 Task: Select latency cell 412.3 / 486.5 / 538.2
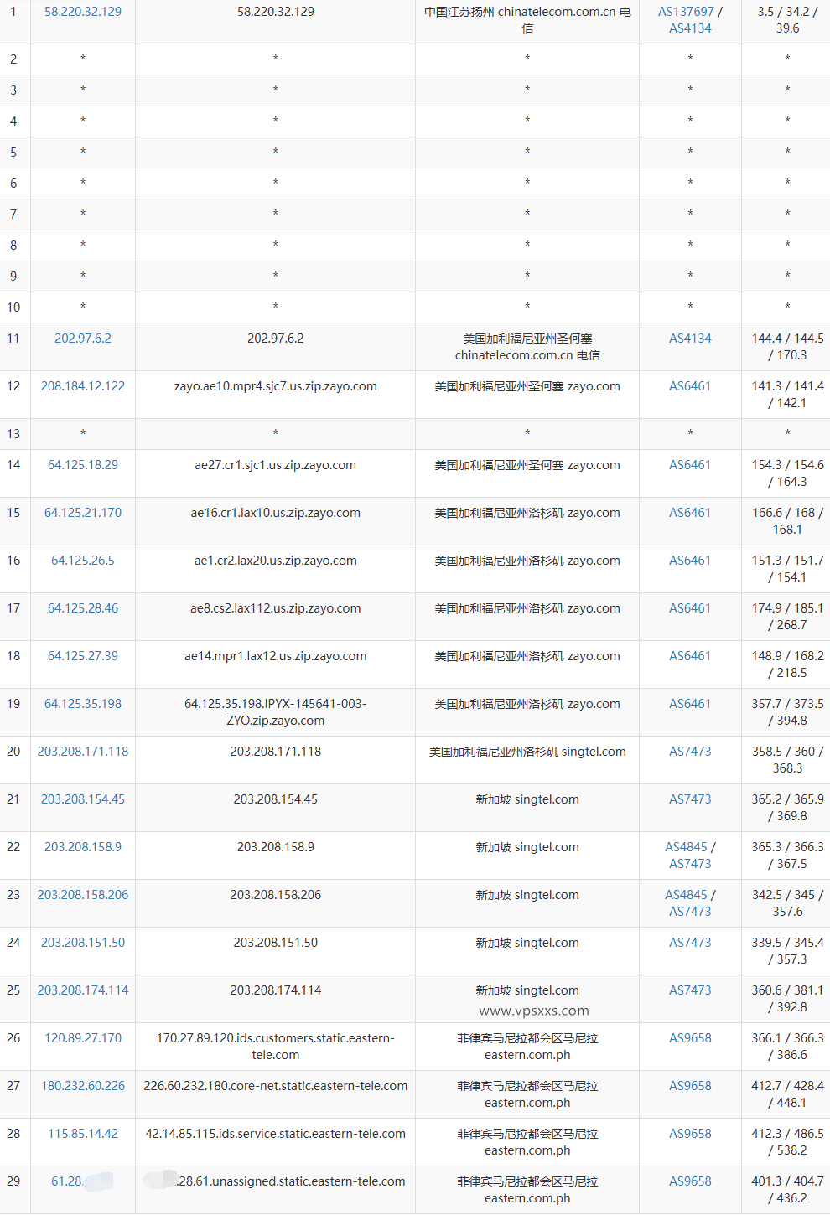(x=787, y=1142)
